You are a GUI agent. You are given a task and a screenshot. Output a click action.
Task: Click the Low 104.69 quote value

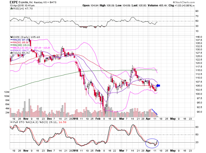coord(123,5)
